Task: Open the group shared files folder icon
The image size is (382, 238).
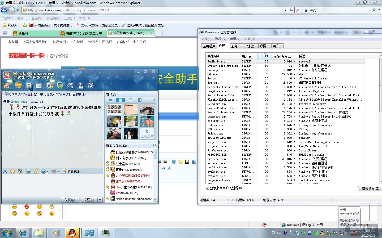Action: (x=18, y=86)
